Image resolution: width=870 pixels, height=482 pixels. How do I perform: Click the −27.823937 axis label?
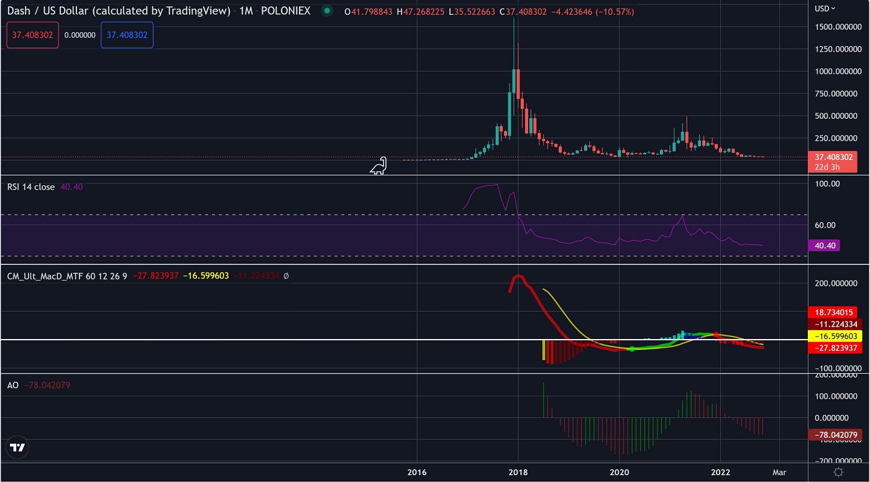pyautogui.click(x=836, y=348)
